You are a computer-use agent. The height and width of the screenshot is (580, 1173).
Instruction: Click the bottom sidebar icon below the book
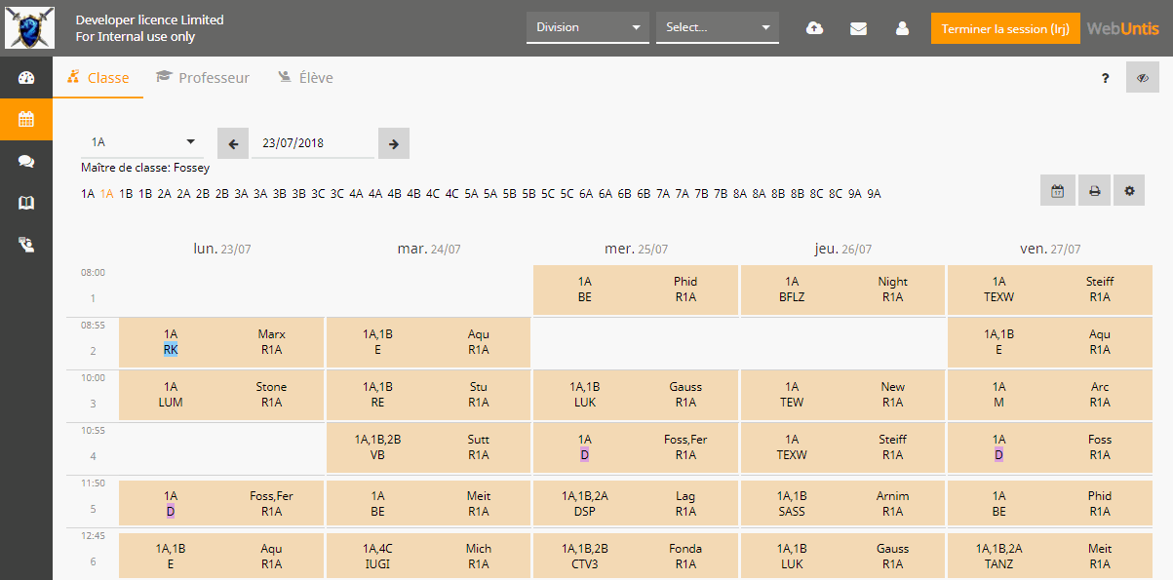(26, 245)
